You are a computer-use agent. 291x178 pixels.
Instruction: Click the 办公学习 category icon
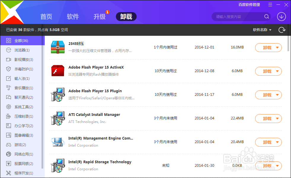coord(9,126)
